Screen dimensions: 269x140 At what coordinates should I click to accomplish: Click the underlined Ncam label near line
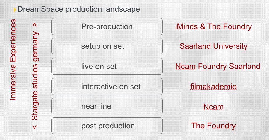pyautogui.click(x=213, y=107)
